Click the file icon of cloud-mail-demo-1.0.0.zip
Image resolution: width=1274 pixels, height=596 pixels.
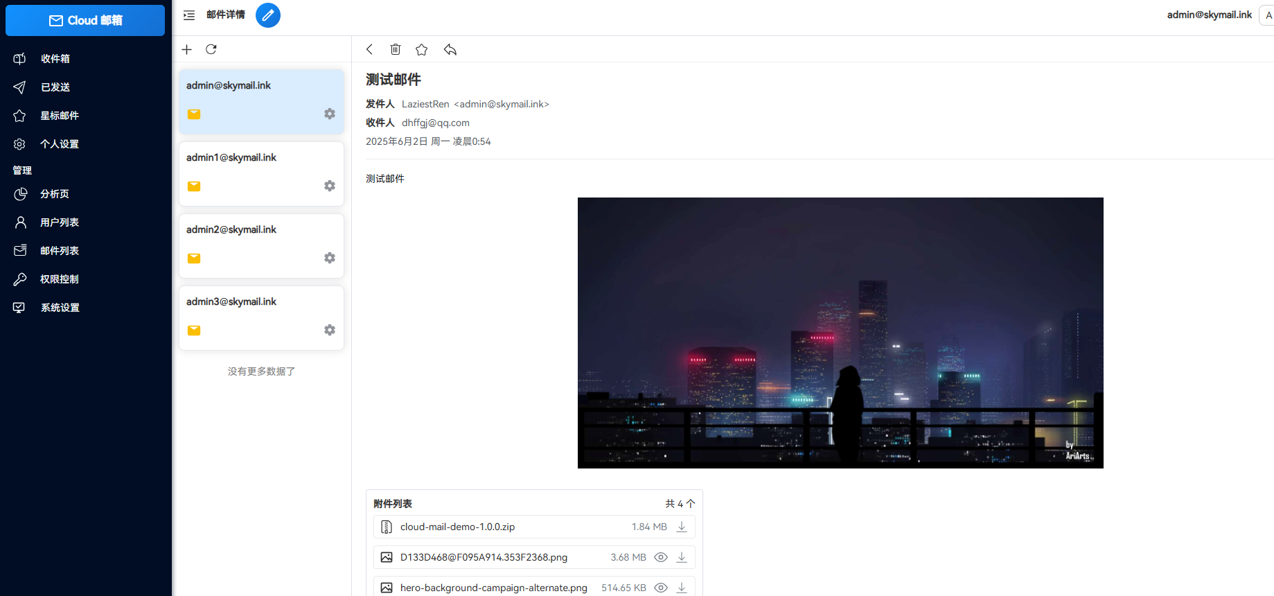387,527
